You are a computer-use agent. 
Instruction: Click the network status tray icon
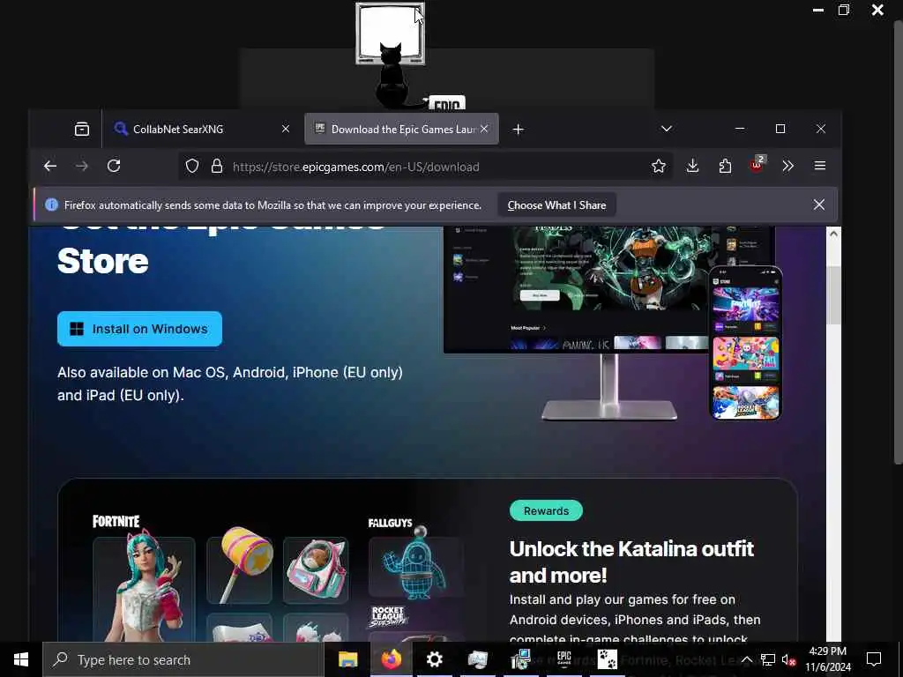[x=768, y=659]
